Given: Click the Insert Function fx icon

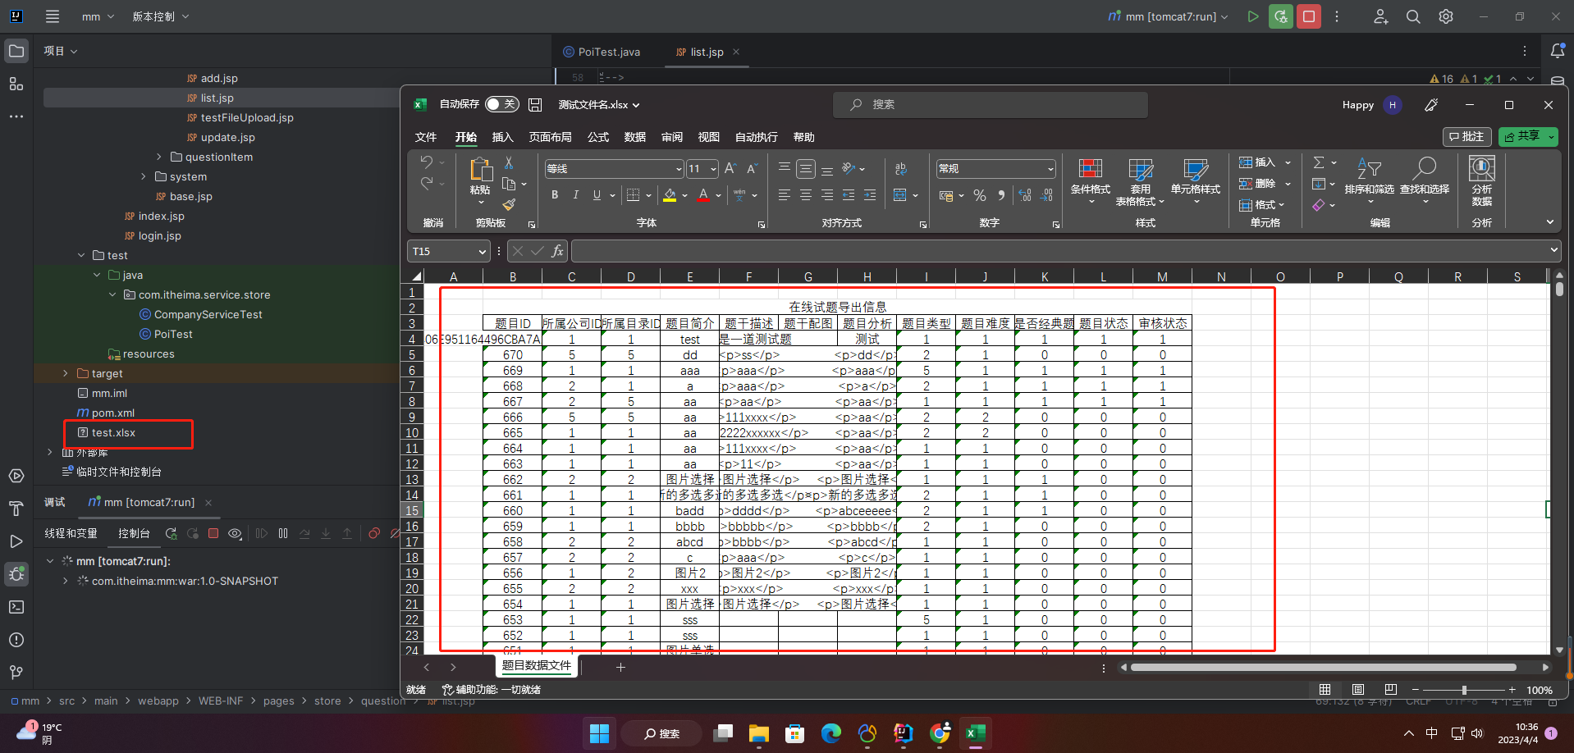Looking at the screenshot, I should [x=557, y=251].
